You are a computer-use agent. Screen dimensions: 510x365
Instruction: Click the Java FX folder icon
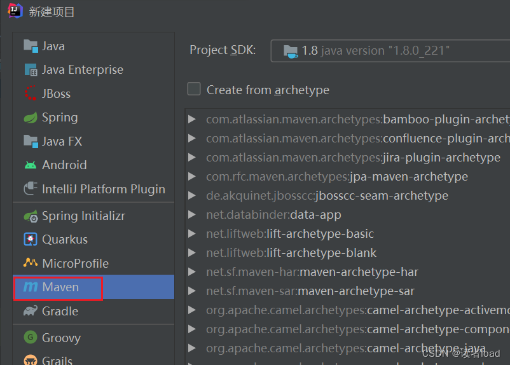(x=31, y=141)
